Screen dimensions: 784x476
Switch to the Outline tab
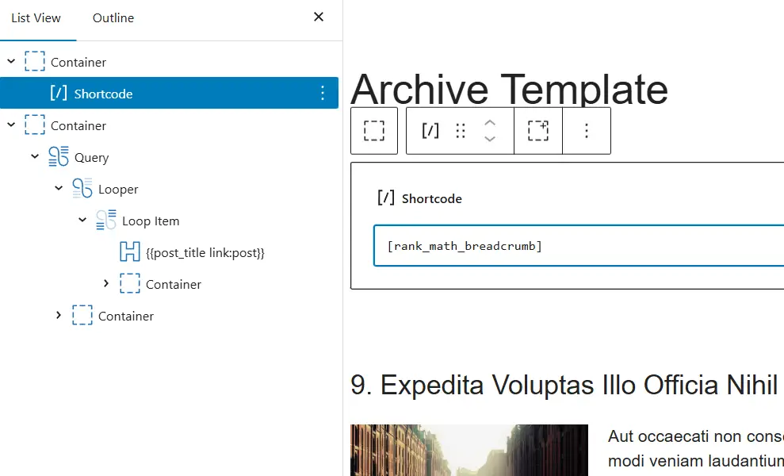[113, 17]
